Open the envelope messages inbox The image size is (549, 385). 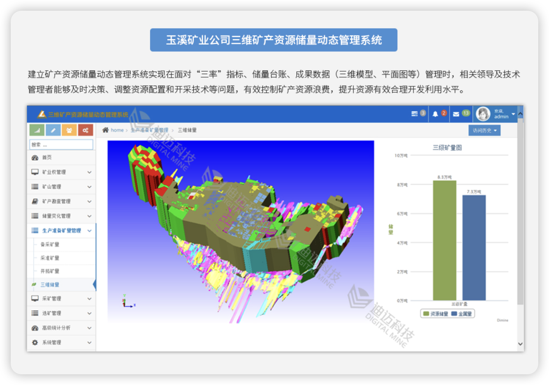click(x=456, y=114)
